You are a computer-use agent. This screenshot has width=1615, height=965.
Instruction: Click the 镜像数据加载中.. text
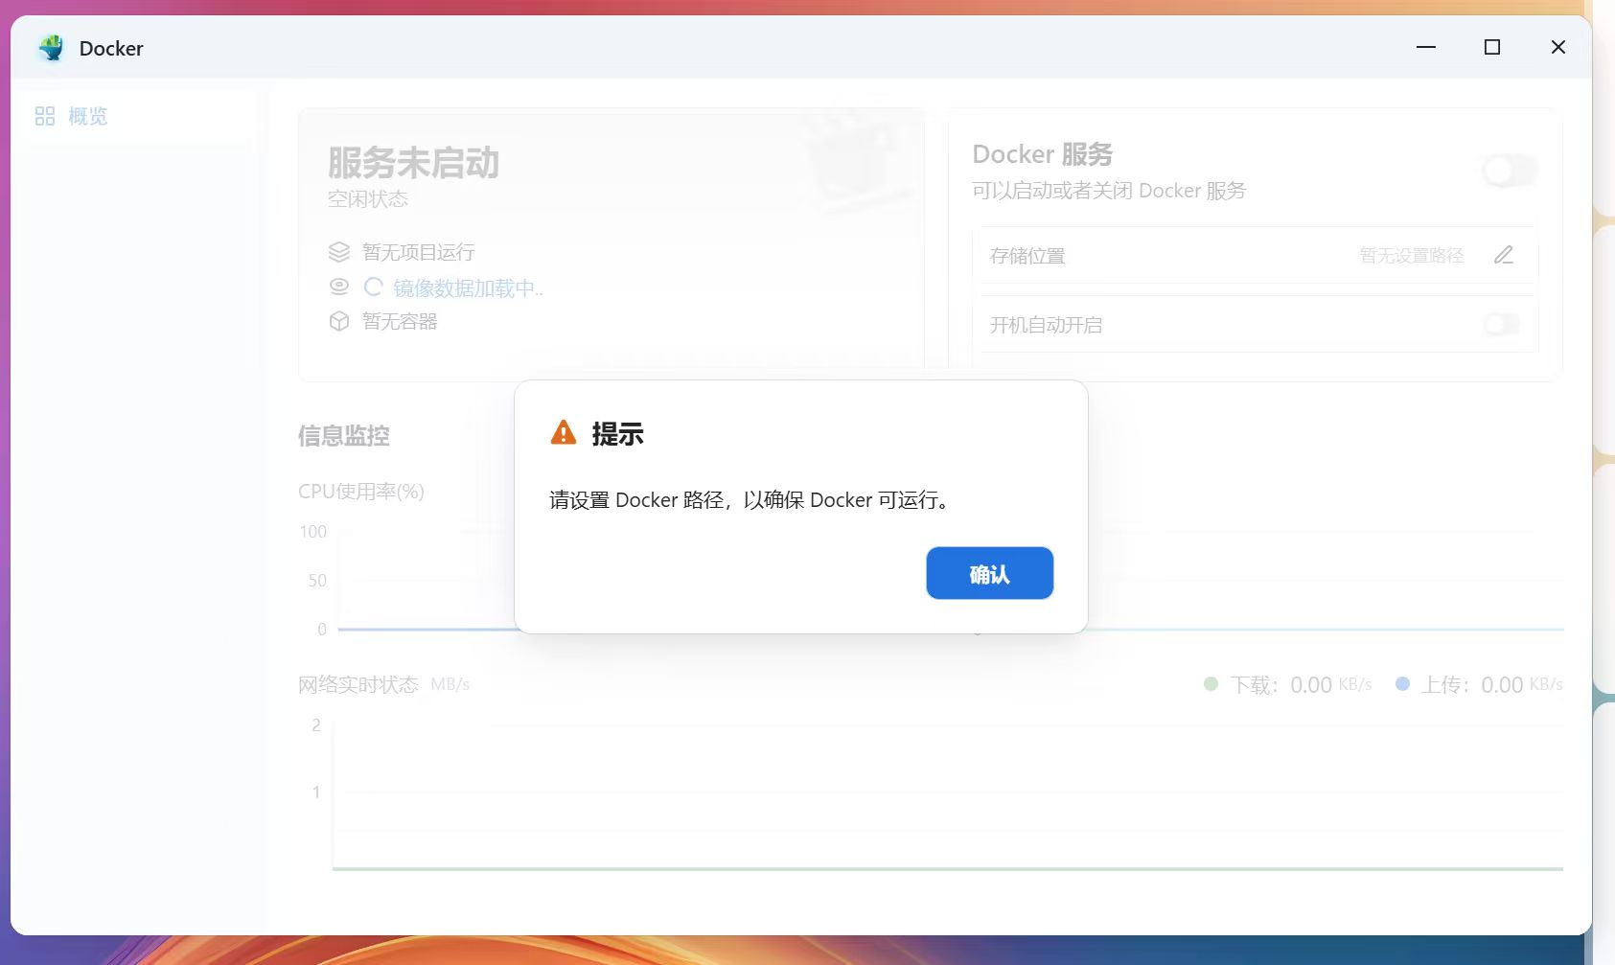pos(468,287)
